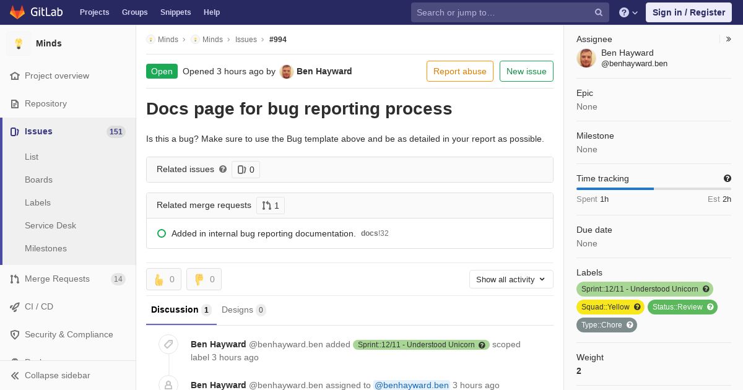
Task: Open the help question mark menu
Action: [628, 12]
